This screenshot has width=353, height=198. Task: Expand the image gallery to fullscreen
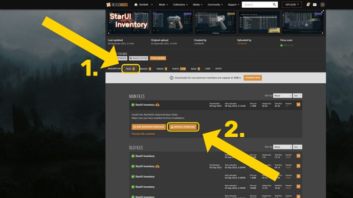pyautogui.click(x=323, y=11)
